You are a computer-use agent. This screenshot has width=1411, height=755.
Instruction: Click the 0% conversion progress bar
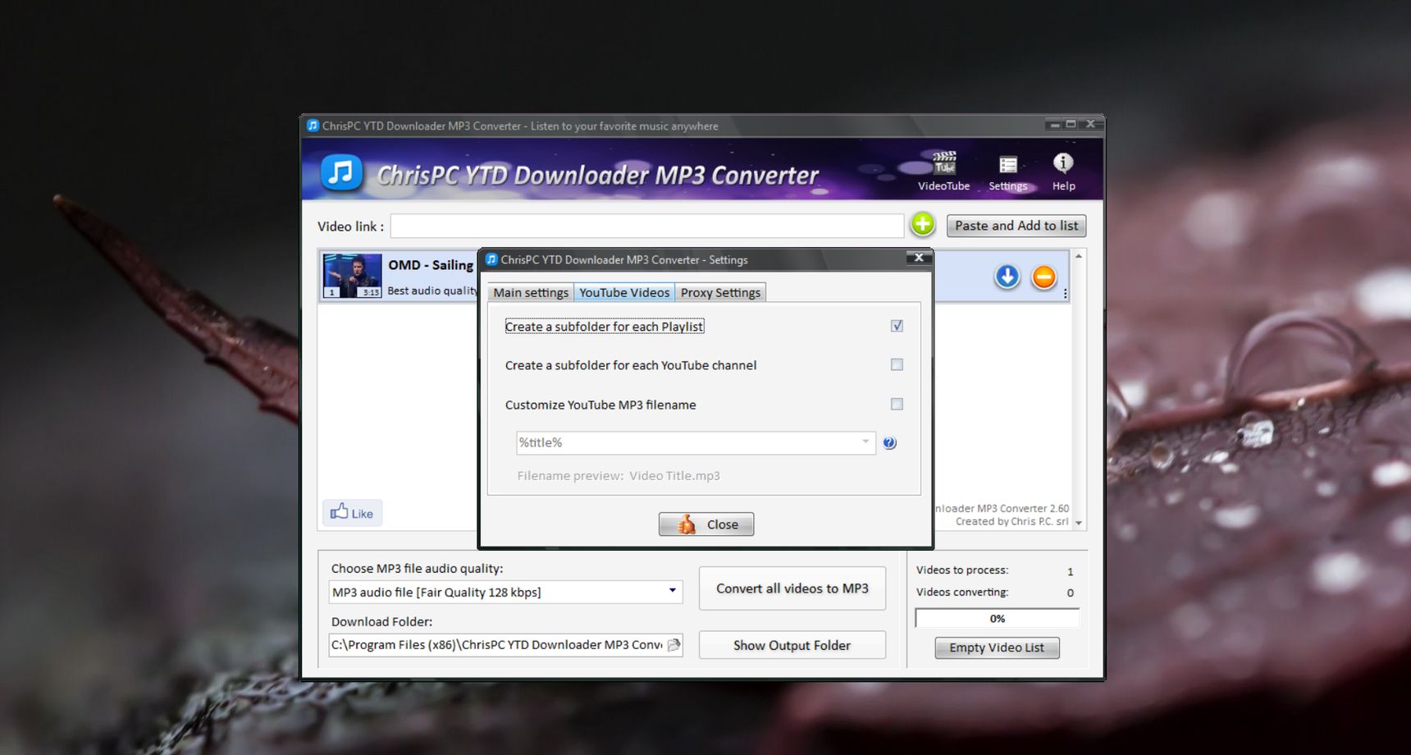pyautogui.click(x=997, y=619)
